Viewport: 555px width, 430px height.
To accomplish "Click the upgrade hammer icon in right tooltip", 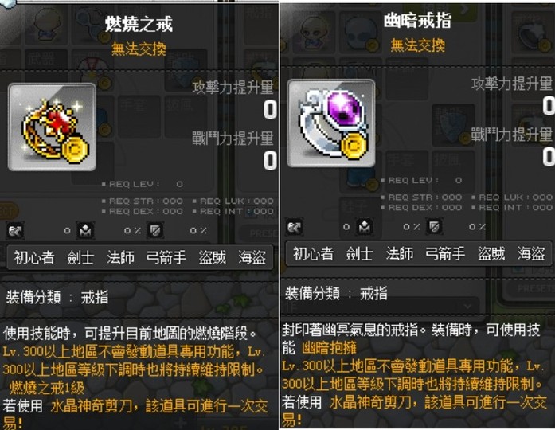I will point(294,227).
